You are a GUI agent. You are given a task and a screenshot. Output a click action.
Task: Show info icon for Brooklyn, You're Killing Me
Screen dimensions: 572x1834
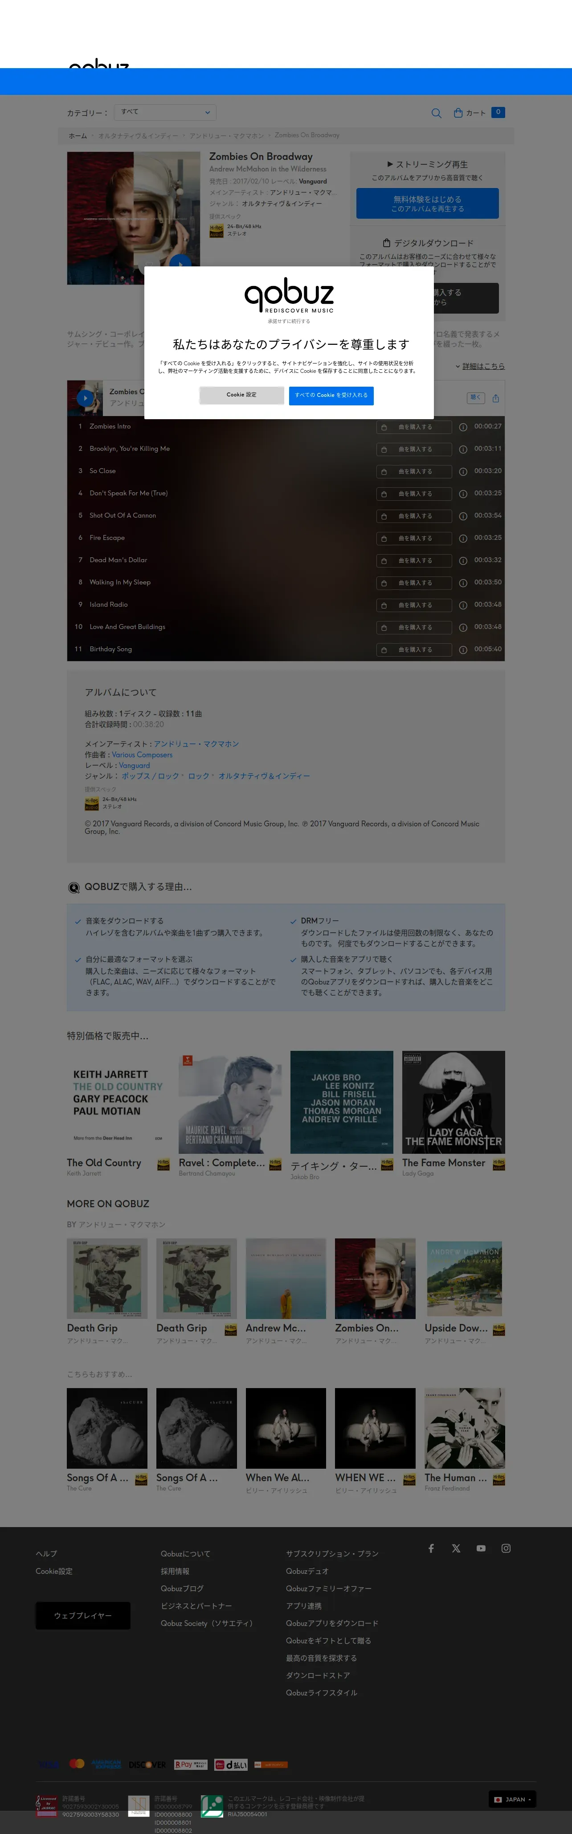point(463,449)
